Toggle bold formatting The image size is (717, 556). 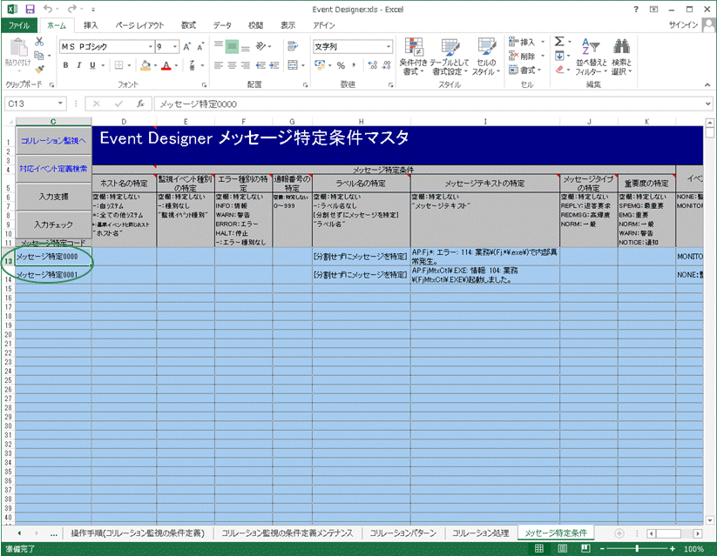(x=65, y=65)
